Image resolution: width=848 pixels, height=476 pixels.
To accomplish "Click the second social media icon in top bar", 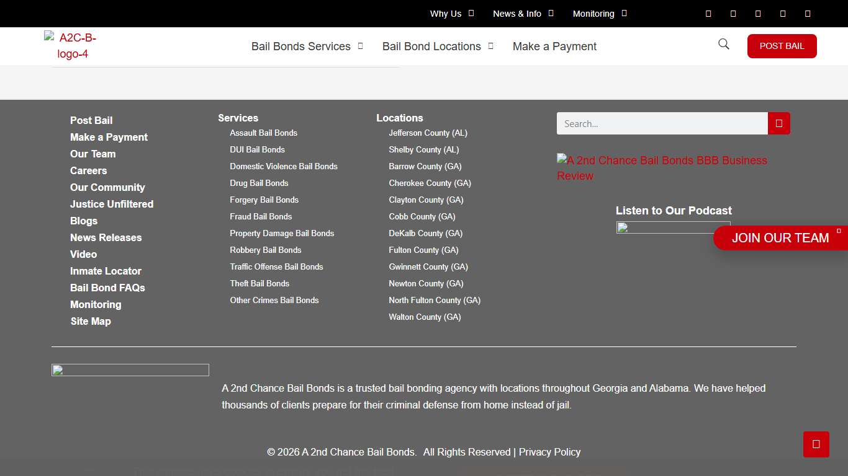I will (733, 13).
